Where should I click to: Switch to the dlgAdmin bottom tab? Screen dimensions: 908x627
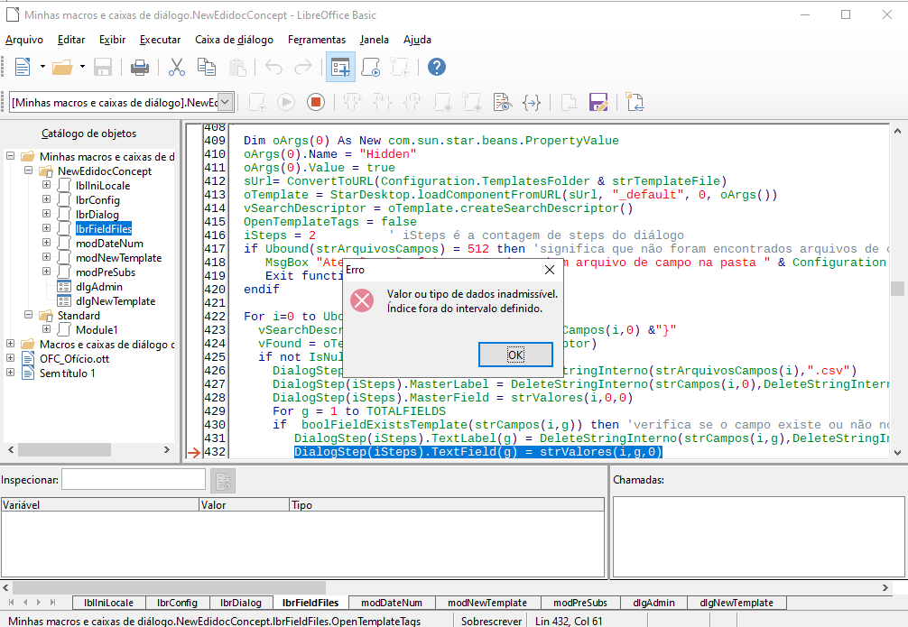pos(653,603)
